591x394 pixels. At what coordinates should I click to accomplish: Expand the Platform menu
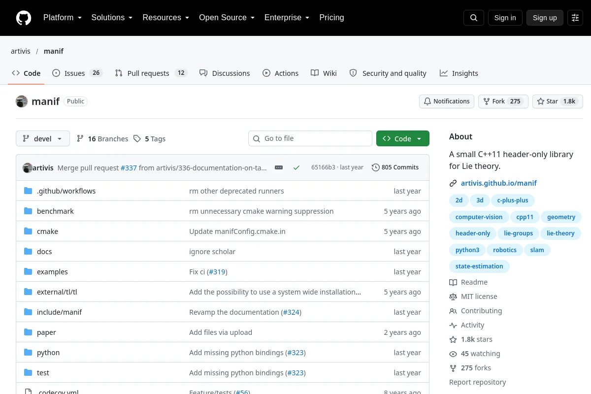[63, 18]
